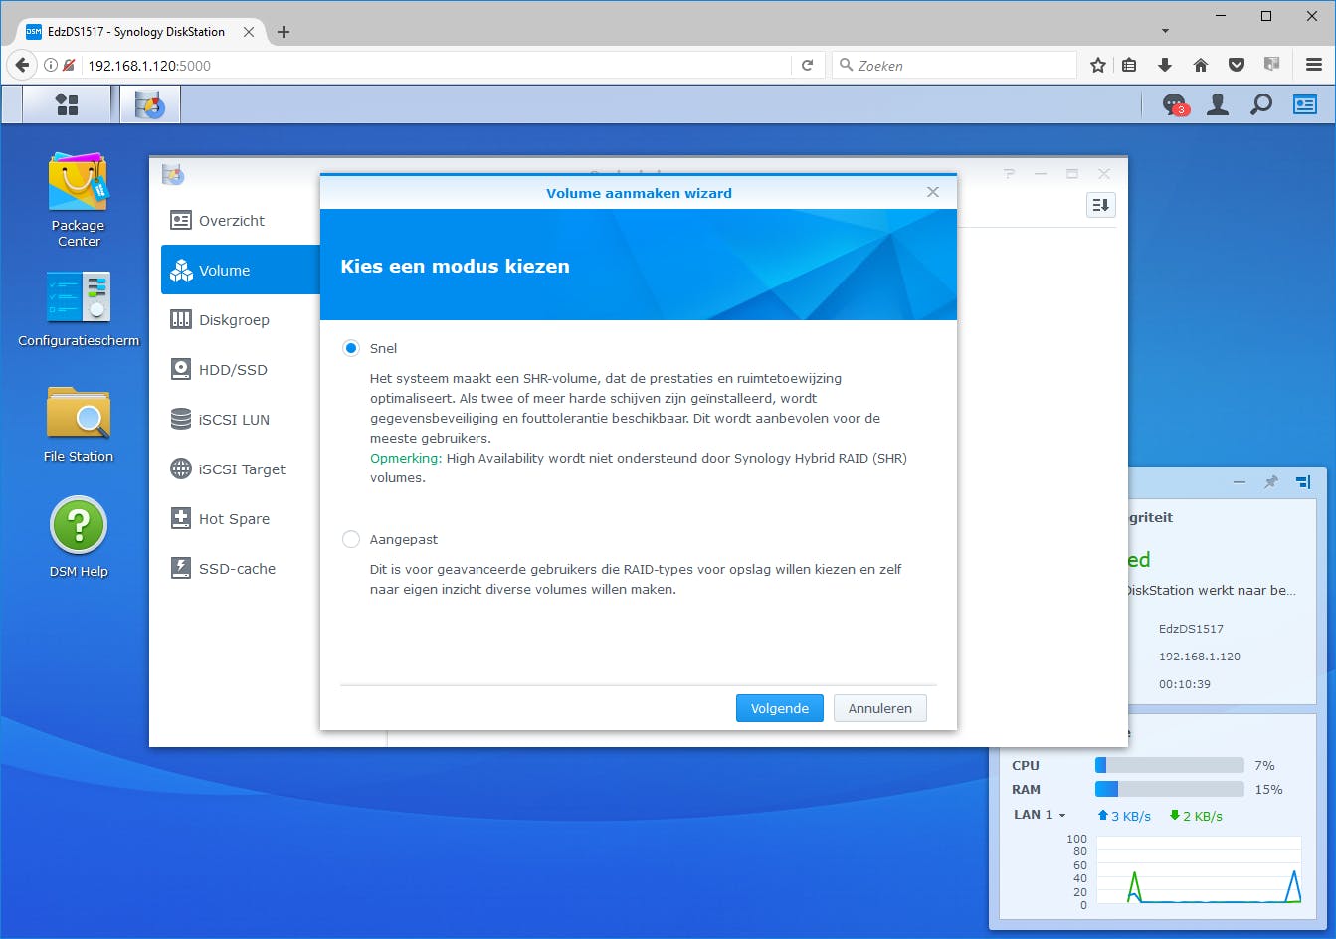Close the EdzDS1517 browser tab

249,32
